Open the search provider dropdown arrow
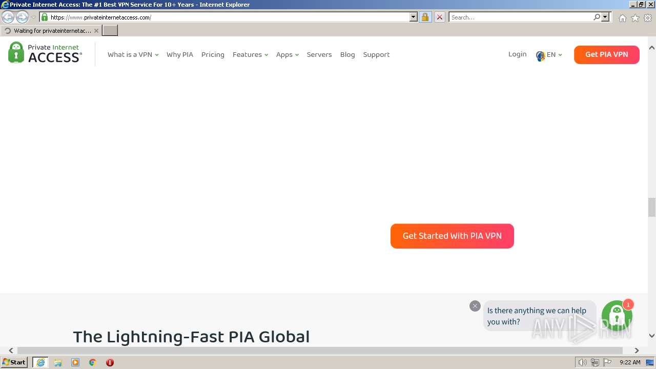 (605, 17)
